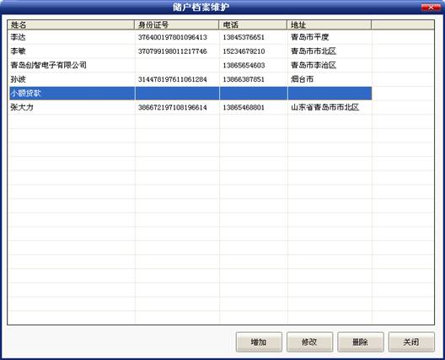Select the row for 张大力
The image size is (445, 360).
pyautogui.click(x=190, y=107)
